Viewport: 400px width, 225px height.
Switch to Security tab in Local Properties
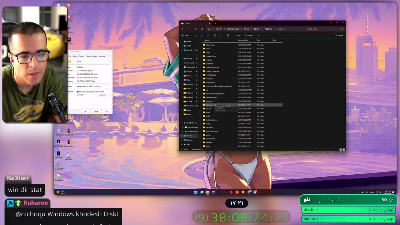pyautogui.click(x=82, y=56)
